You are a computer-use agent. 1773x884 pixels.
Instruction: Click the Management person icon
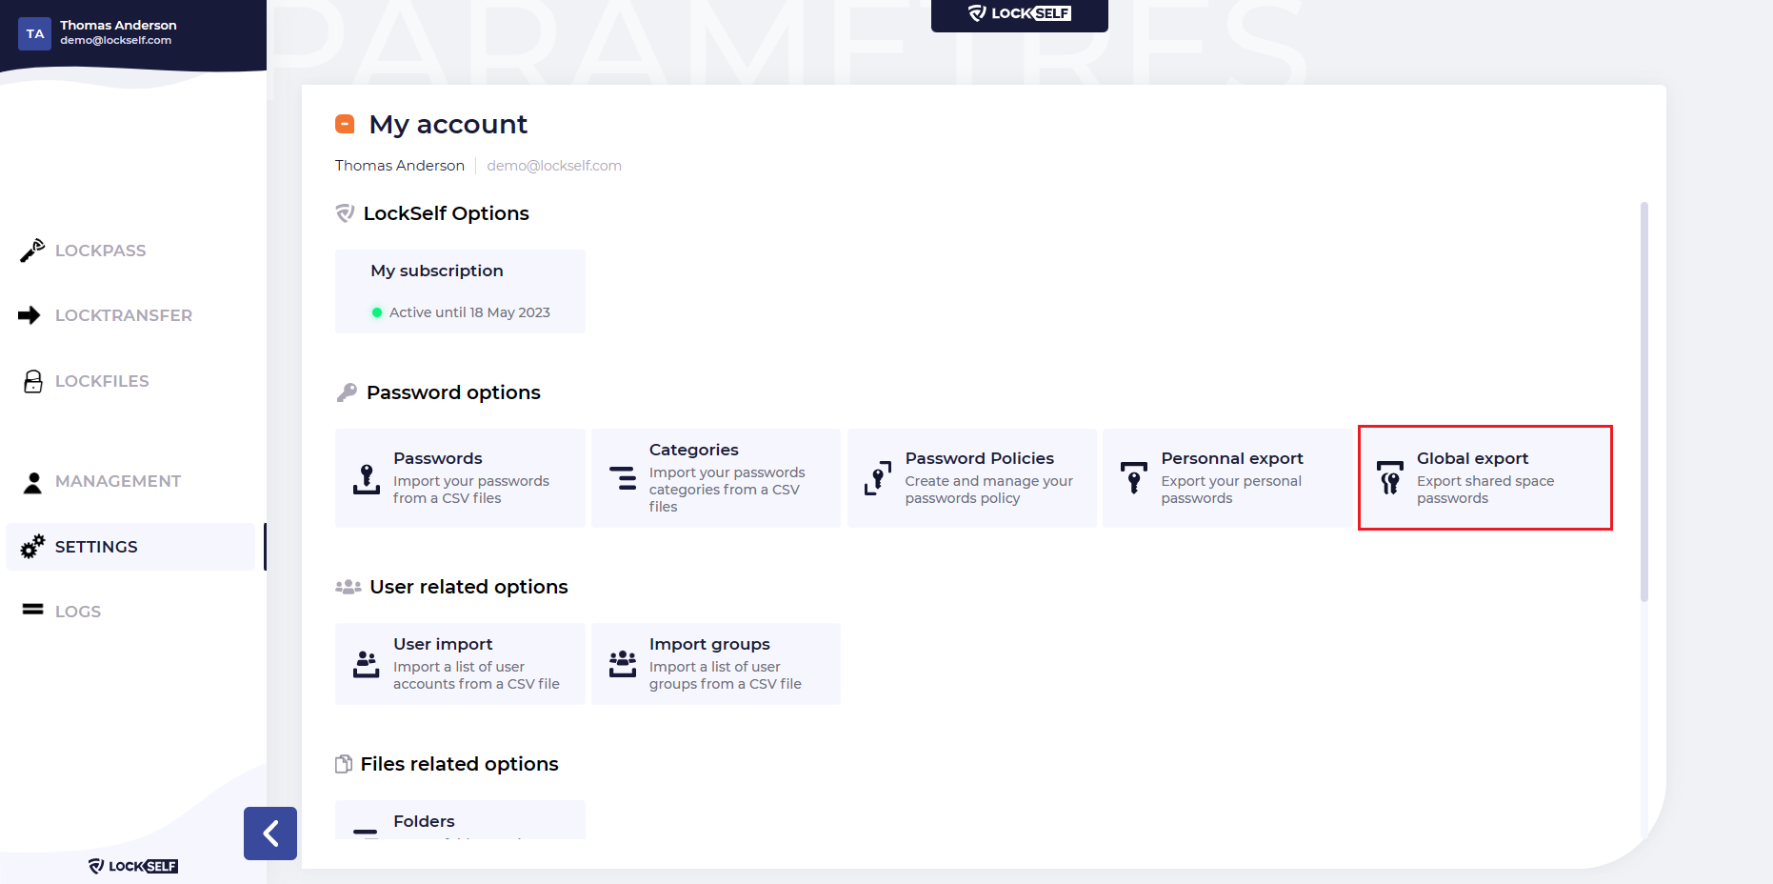[32, 482]
